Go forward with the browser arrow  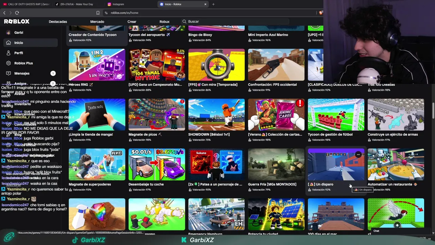11,13
